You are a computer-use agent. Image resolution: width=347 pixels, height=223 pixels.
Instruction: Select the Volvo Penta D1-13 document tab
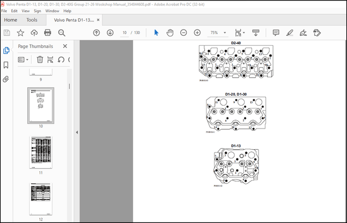pyautogui.click(x=74, y=20)
